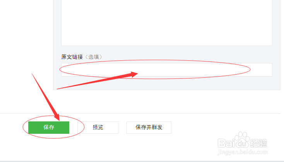
Task: Click the green 保存 button
Action: click(49, 128)
